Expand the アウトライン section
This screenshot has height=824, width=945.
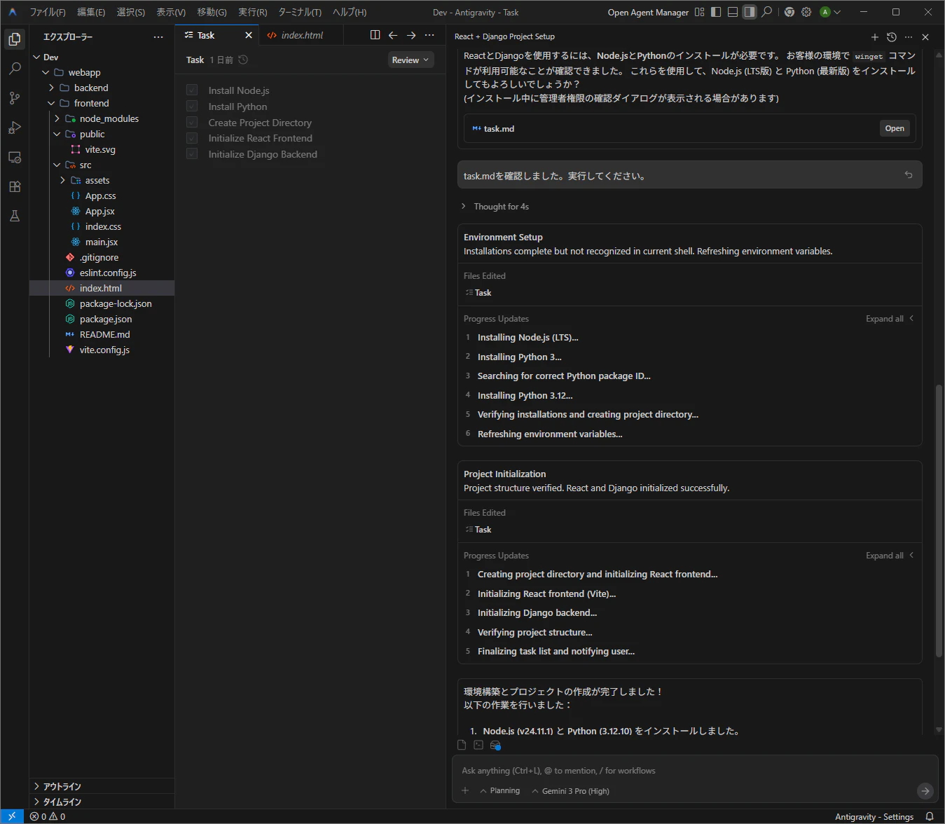(x=102, y=786)
